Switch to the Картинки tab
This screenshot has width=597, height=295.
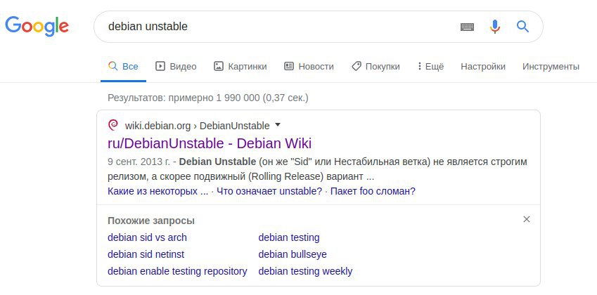tap(240, 67)
